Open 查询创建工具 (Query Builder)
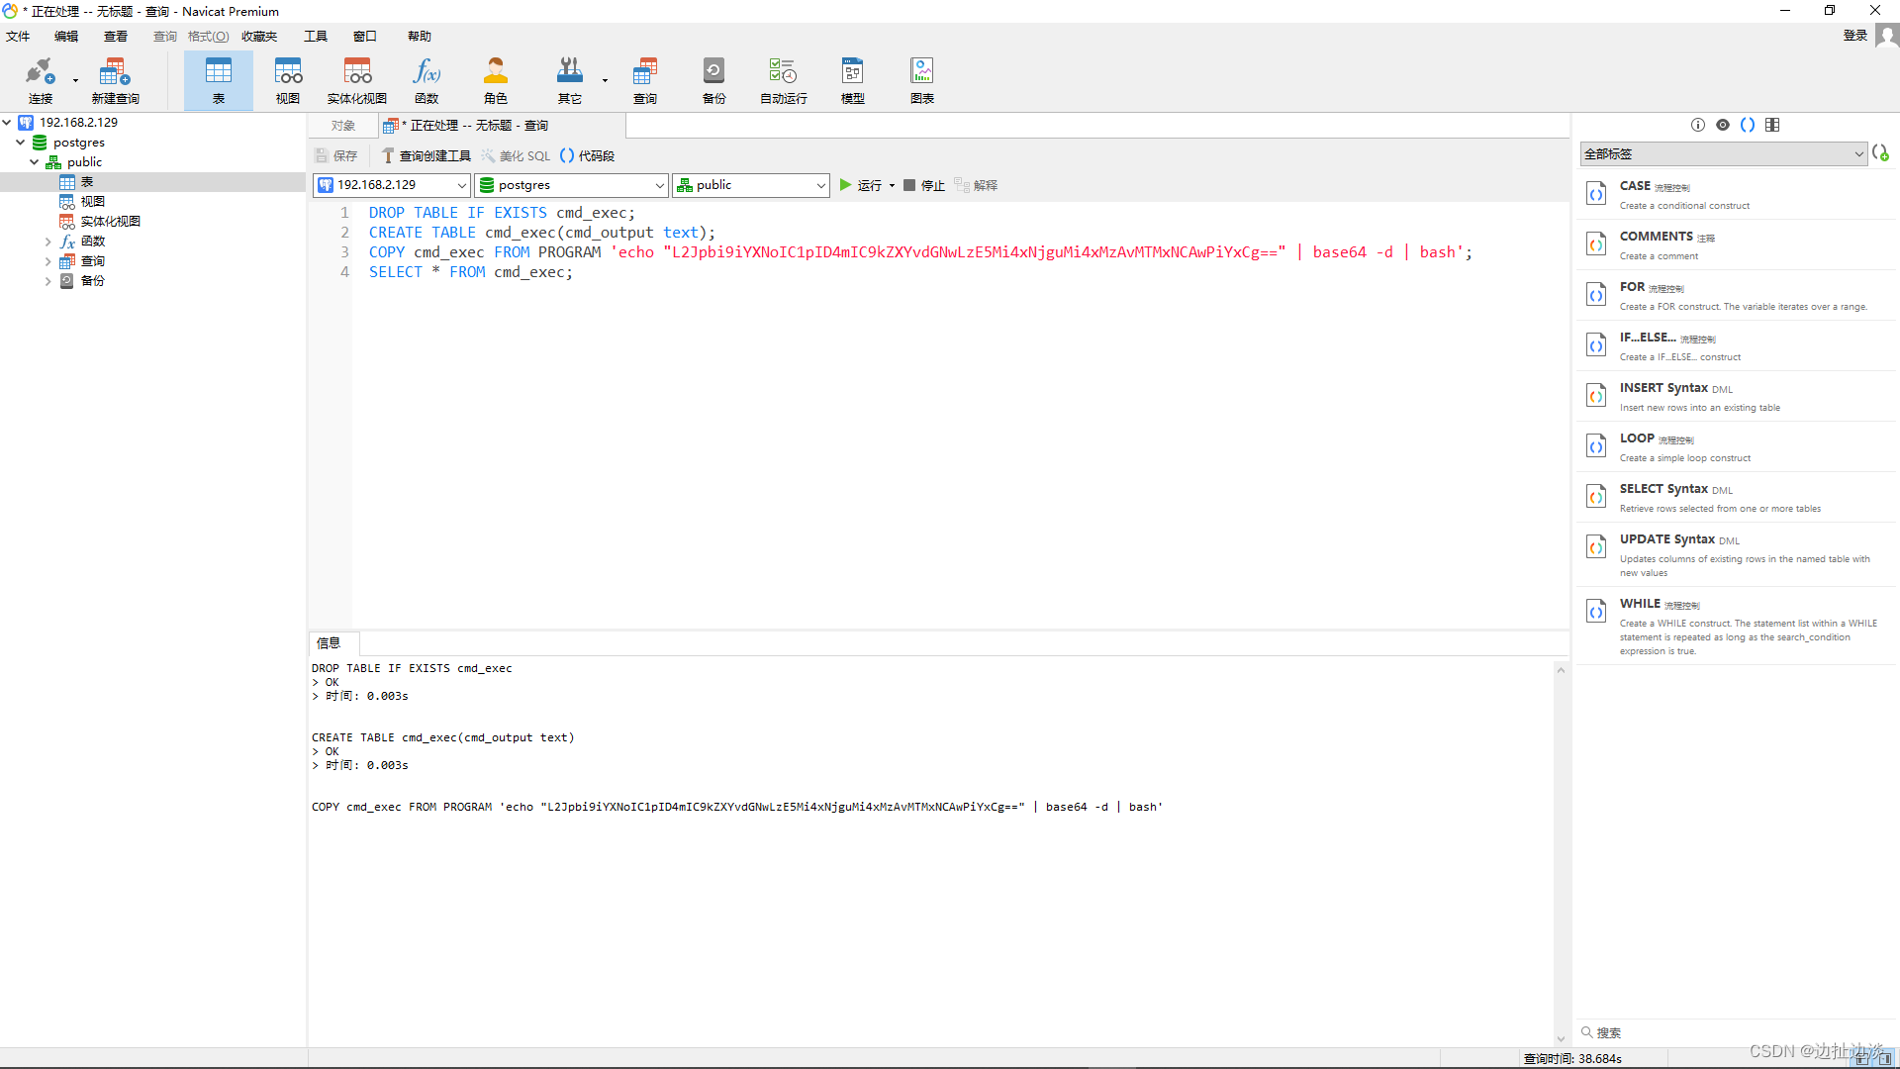1900x1069 pixels. [x=426, y=155]
